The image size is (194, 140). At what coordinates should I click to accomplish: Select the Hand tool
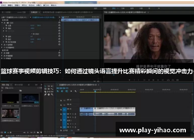[48, 94]
